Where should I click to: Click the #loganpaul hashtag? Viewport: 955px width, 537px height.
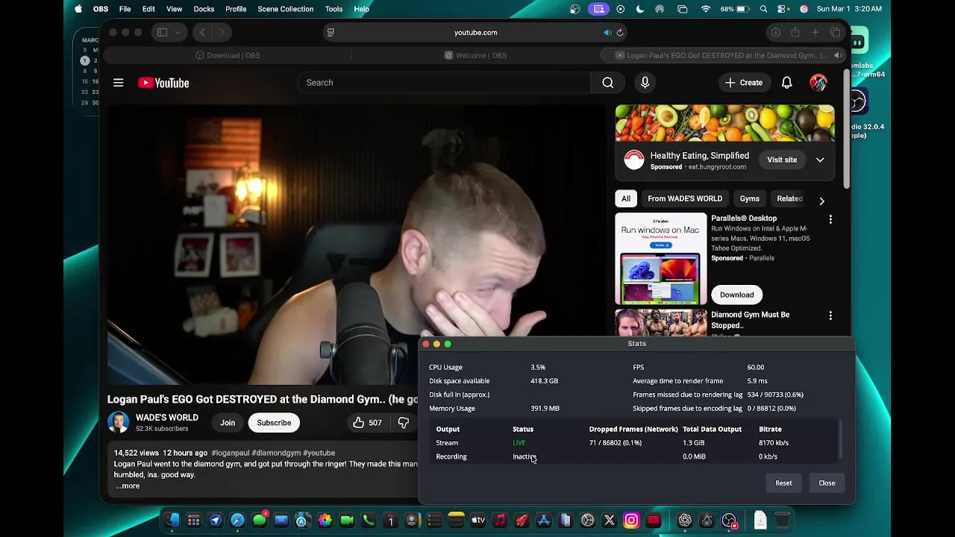[230, 453]
